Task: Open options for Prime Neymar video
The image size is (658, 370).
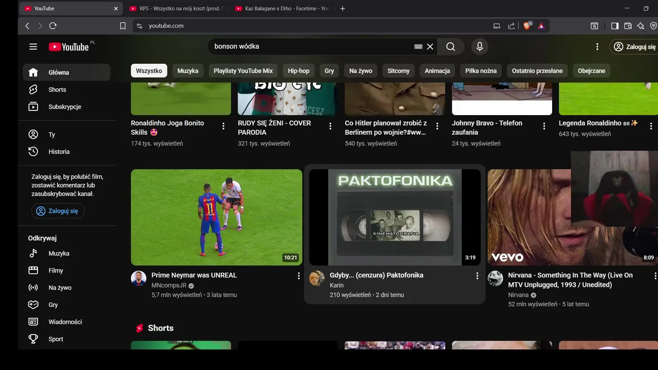Action: [299, 276]
